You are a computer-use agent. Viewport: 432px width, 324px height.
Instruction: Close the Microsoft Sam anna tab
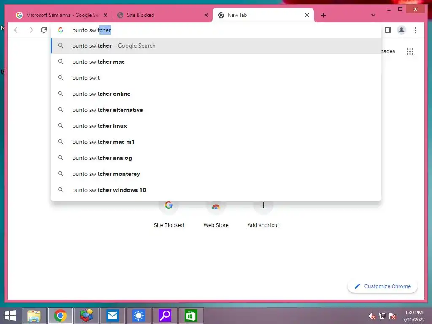105,15
